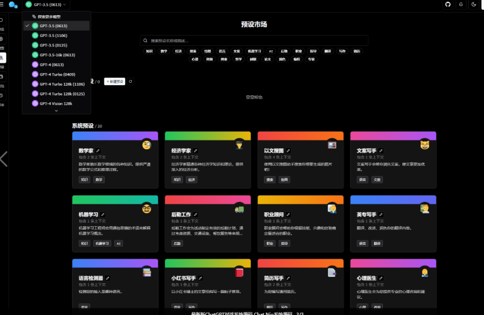Viewport: 484px width, 315px height.
Task: Choose the GPT-3.5 (1106) model
Action: click(56, 36)
